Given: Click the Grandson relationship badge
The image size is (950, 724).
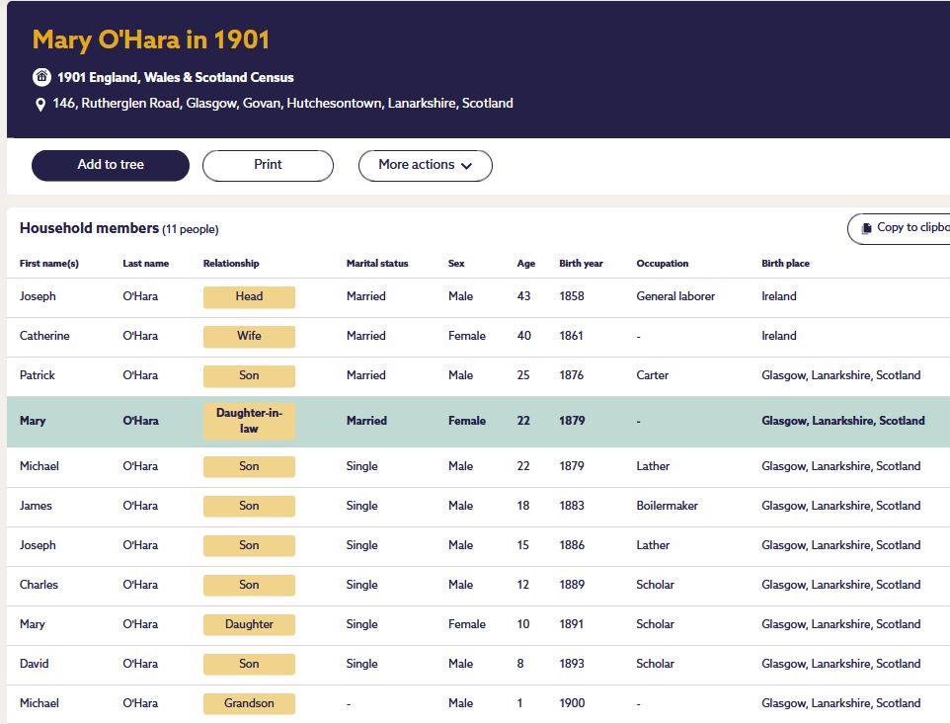Looking at the screenshot, I should coord(249,703).
